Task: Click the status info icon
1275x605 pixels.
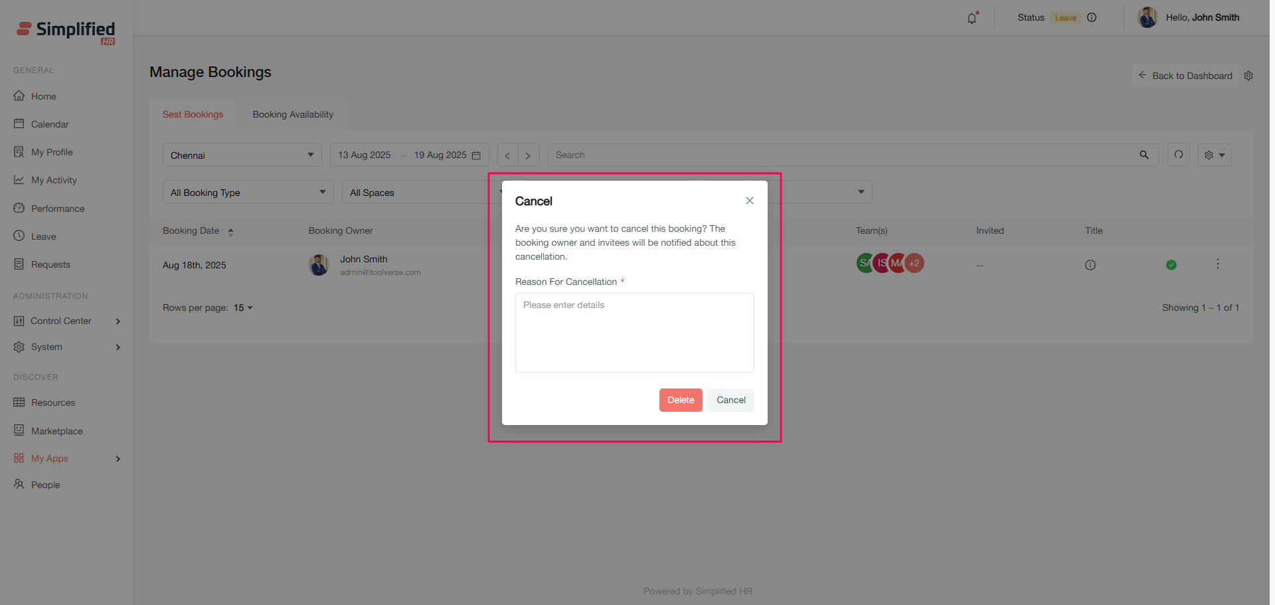Action: coord(1092,18)
